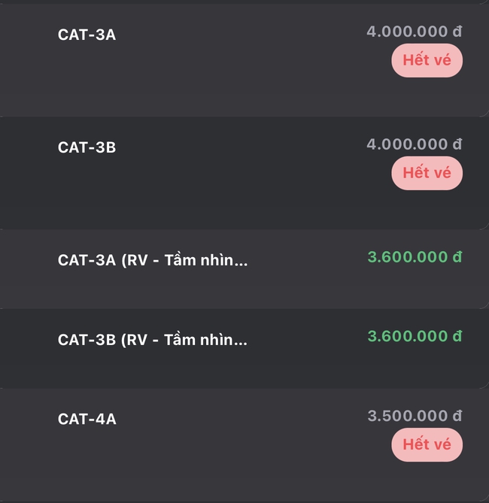This screenshot has width=489, height=503.
Task: Click the green 3.600.000 đ price for CAT-3B RV
Action: coord(415,336)
